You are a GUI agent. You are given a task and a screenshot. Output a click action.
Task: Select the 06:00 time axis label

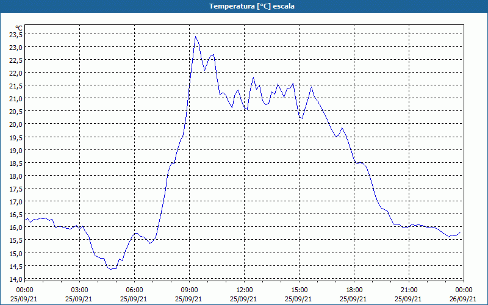pos(134,290)
